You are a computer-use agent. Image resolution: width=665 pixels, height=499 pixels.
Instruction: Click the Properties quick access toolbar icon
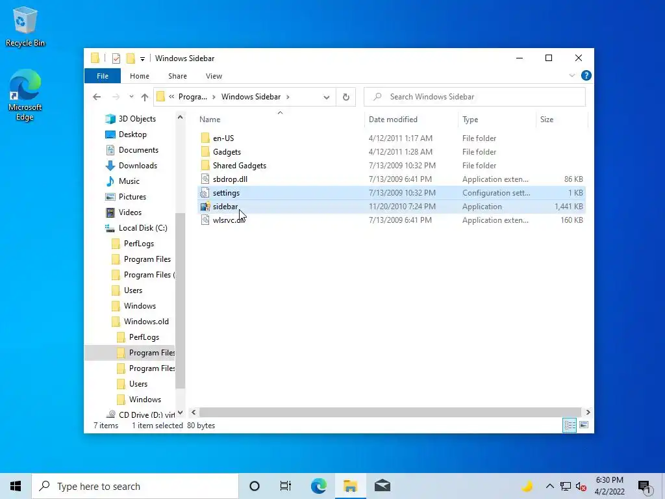116,58
